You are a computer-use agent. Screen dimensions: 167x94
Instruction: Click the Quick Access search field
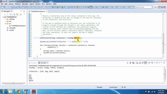pyautogui.click(x=143, y=7)
